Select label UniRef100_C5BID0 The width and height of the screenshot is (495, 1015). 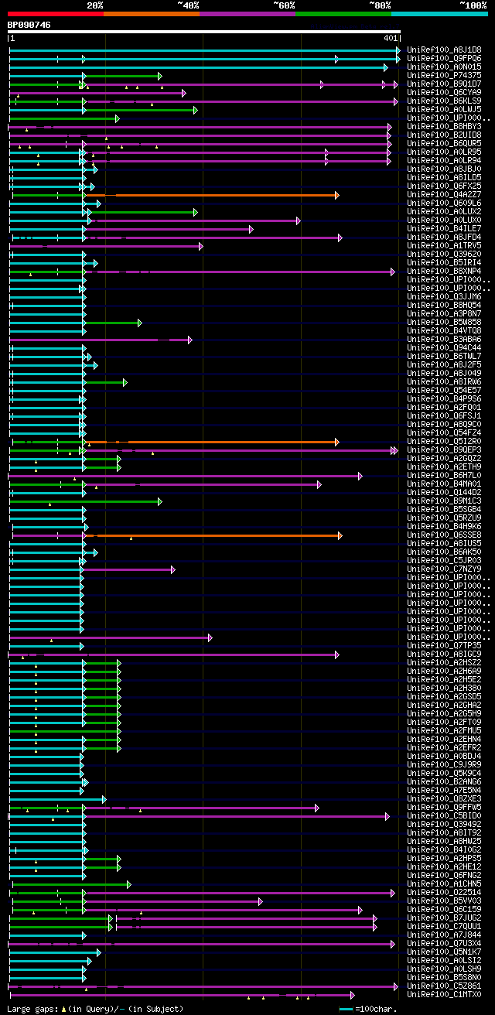pyautogui.click(x=444, y=815)
